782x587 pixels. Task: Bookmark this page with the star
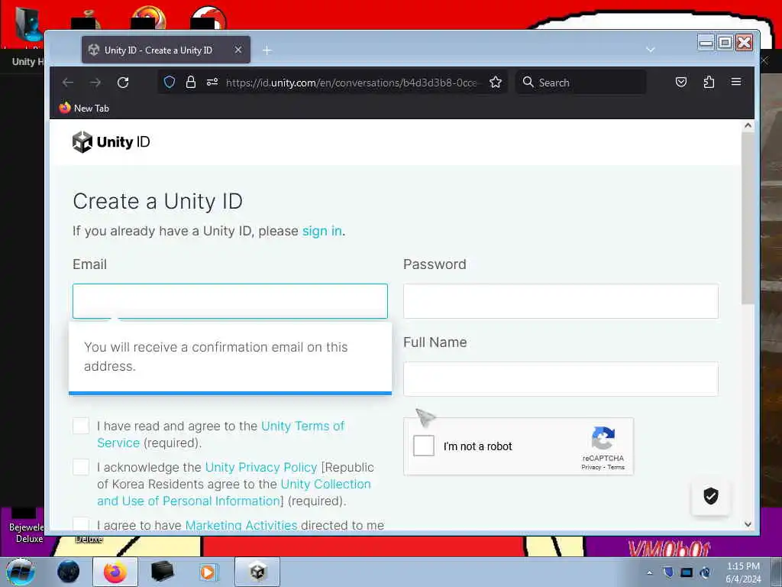click(495, 82)
